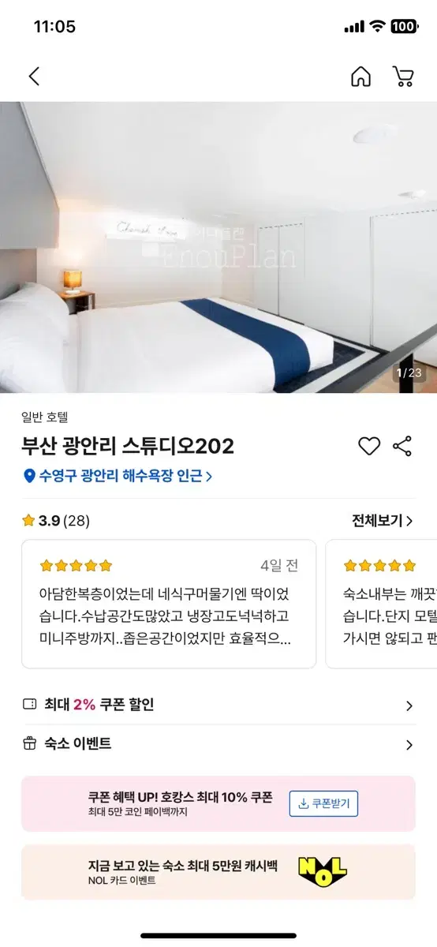Screen dimensions: 437x947
Task: Open NOL 카드 이벤트 cashback banner
Action: [x=218, y=872]
